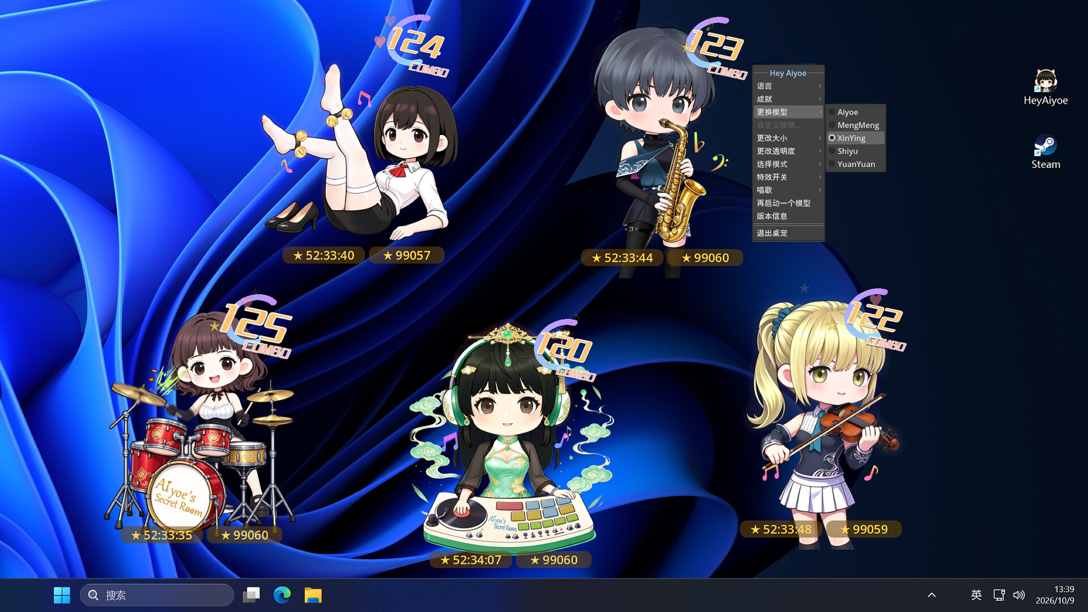The width and height of the screenshot is (1088, 612).
Task: Choose 退出桌宠 to quit the pet
Action: tap(788, 233)
